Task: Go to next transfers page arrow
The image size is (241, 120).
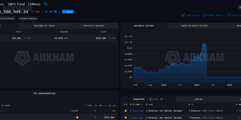Action: point(157,99)
